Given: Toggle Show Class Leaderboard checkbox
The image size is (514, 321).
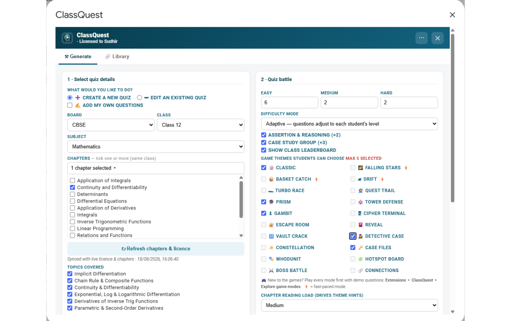Looking at the screenshot, I should click(264, 150).
